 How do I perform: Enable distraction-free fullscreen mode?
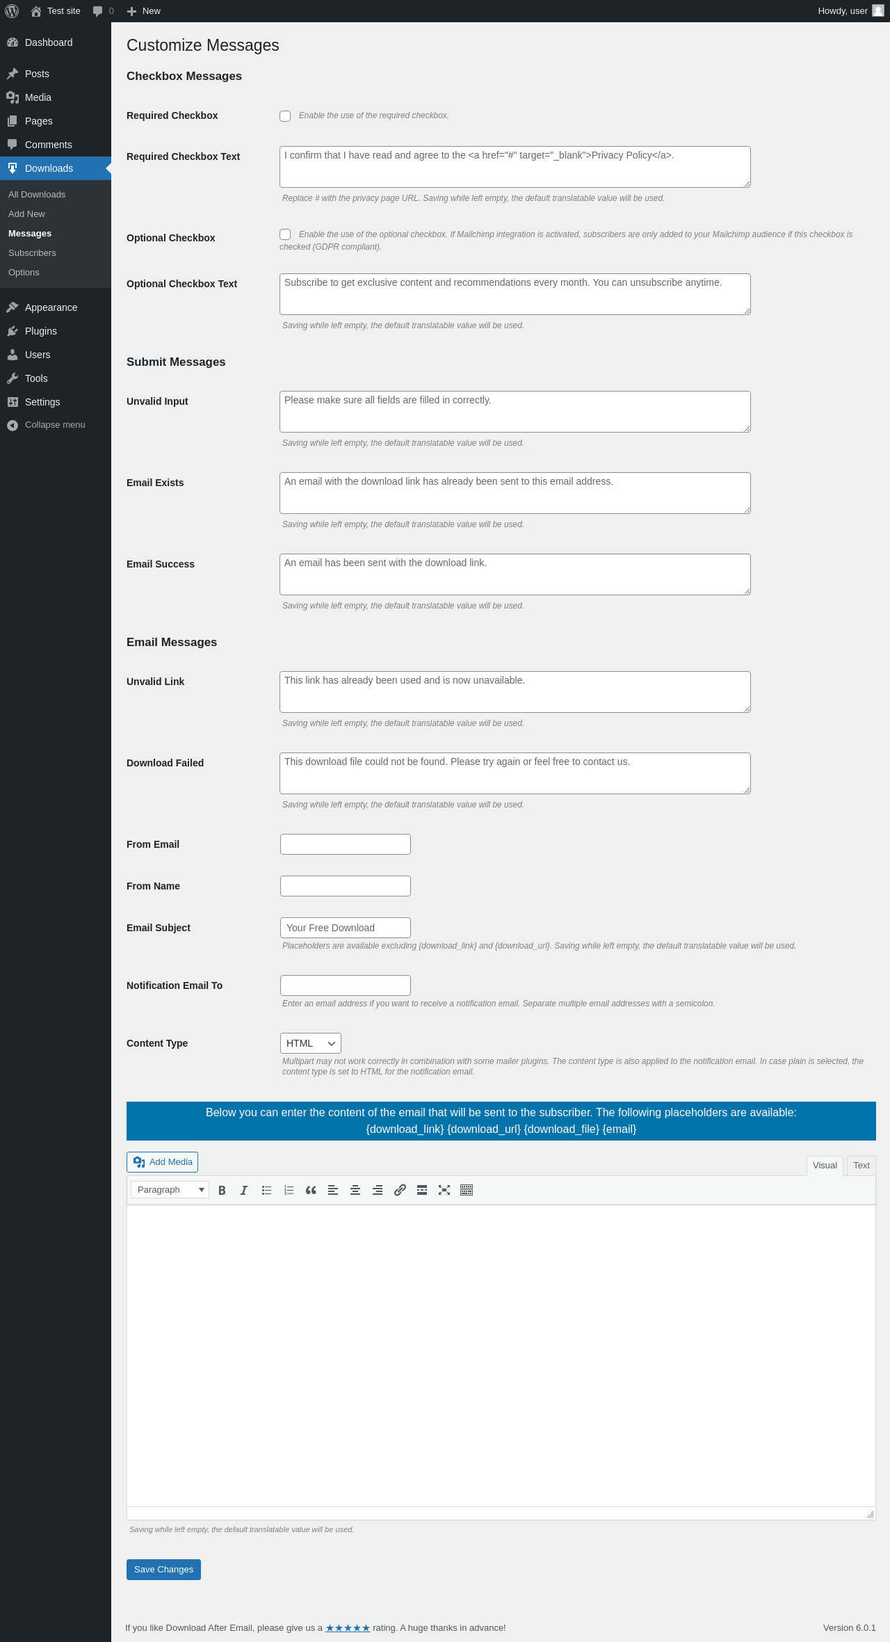pyautogui.click(x=444, y=1190)
